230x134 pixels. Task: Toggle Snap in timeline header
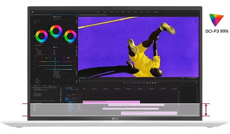pyautogui.click(x=69, y=90)
